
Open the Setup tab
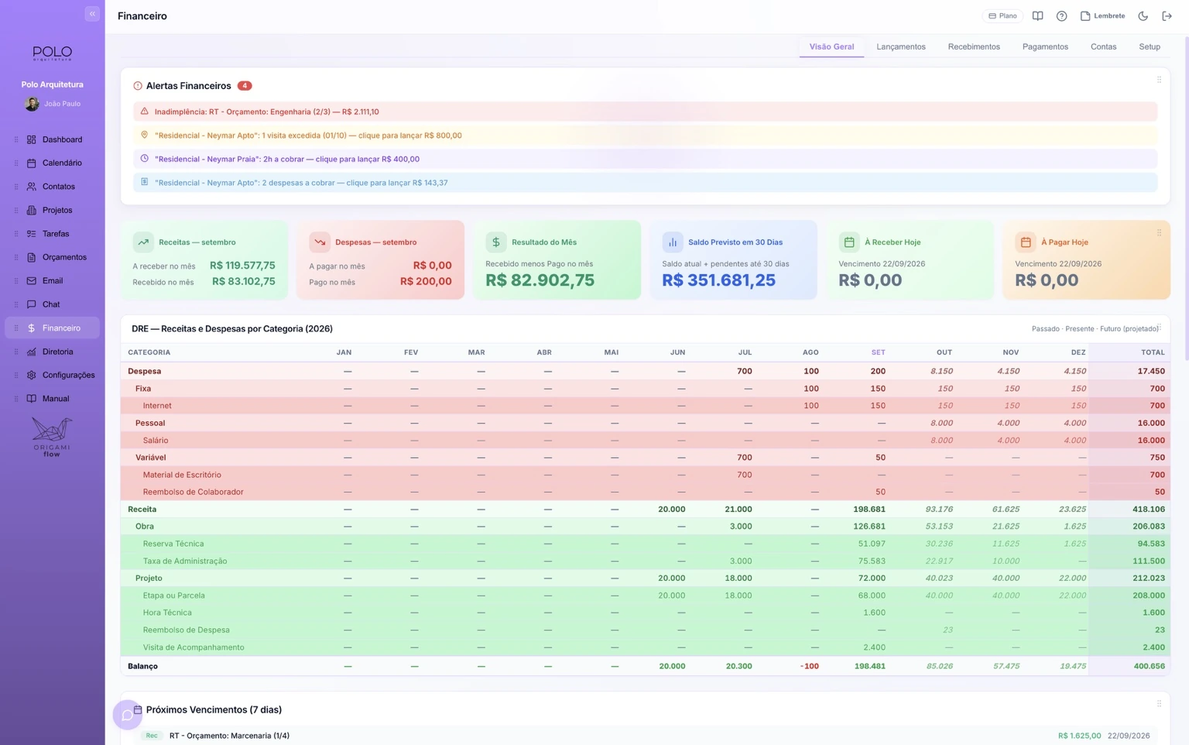pos(1150,47)
